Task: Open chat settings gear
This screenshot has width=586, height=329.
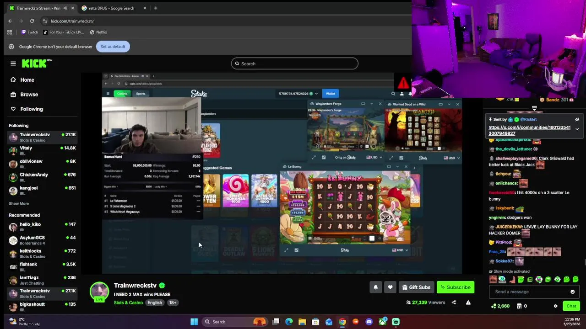Action: coord(556,306)
